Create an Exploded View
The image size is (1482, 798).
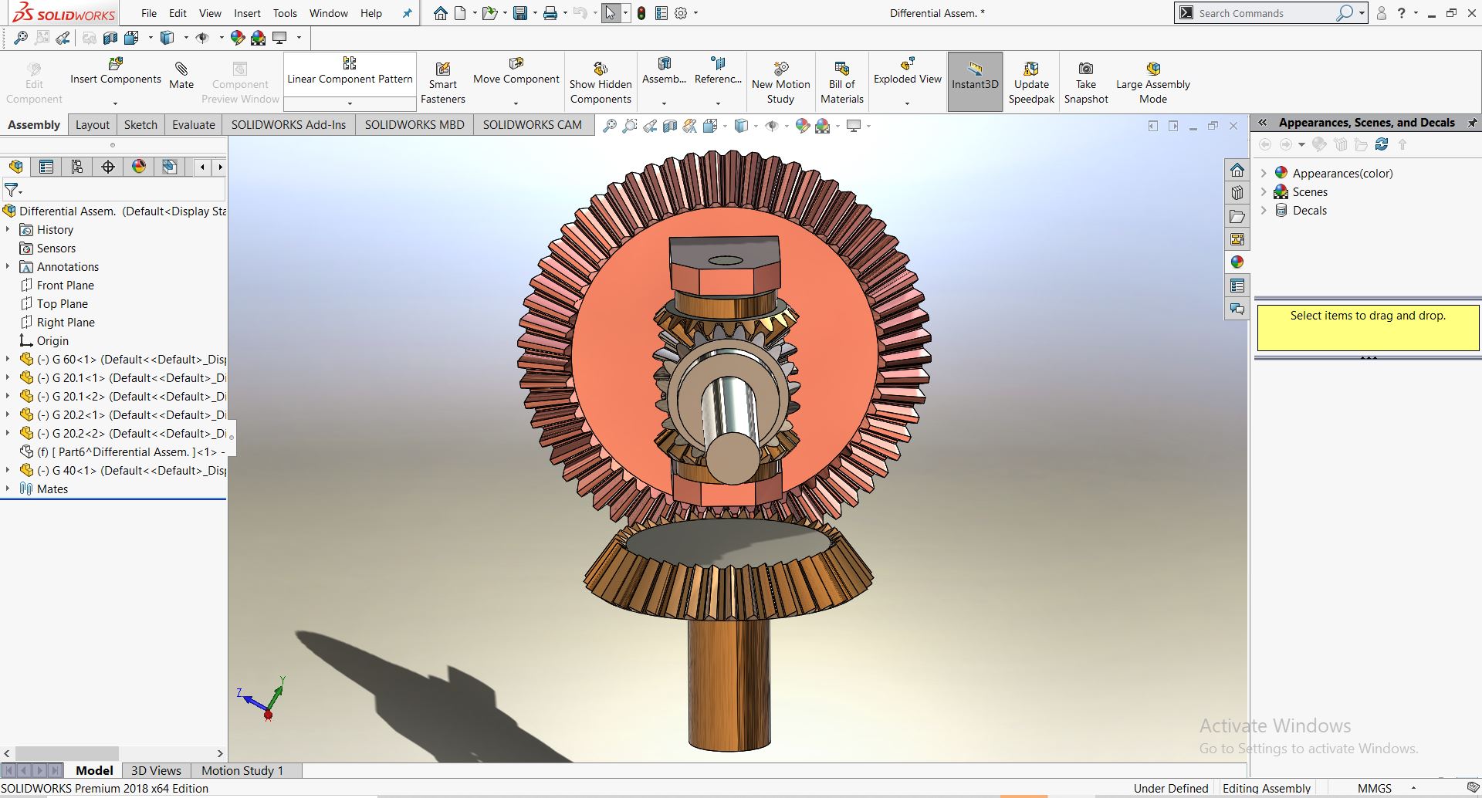pyautogui.click(x=908, y=71)
